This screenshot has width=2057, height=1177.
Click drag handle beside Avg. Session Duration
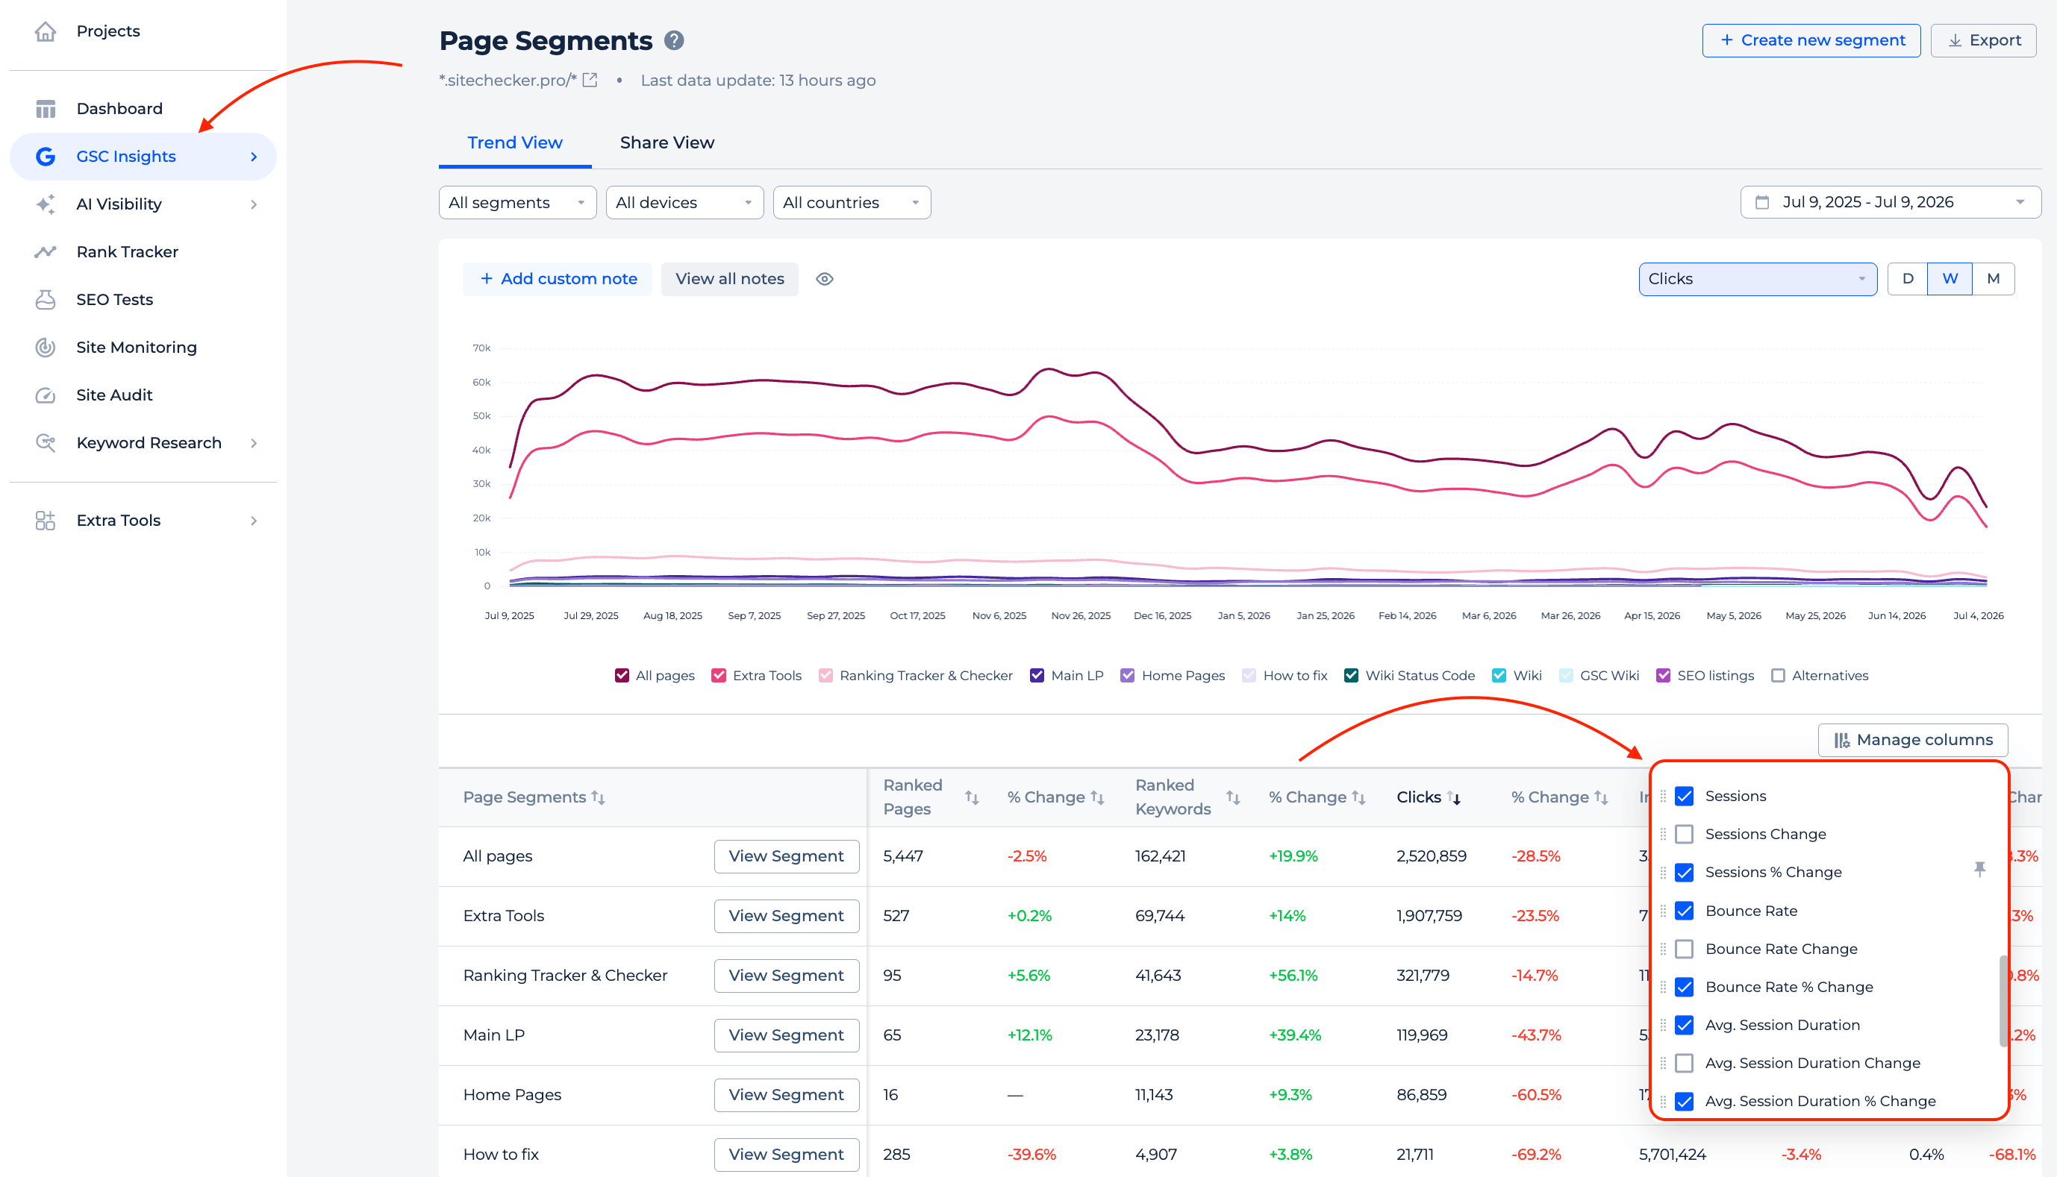(1663, 1024)
